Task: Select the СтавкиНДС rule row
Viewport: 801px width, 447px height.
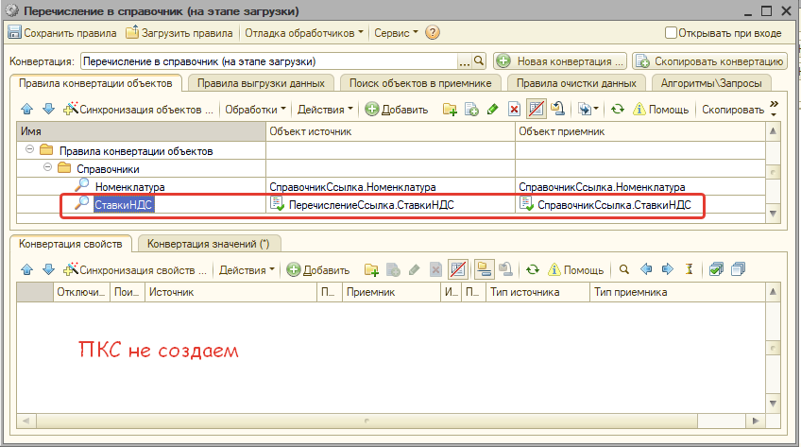Action: click(x=391, y=205)
